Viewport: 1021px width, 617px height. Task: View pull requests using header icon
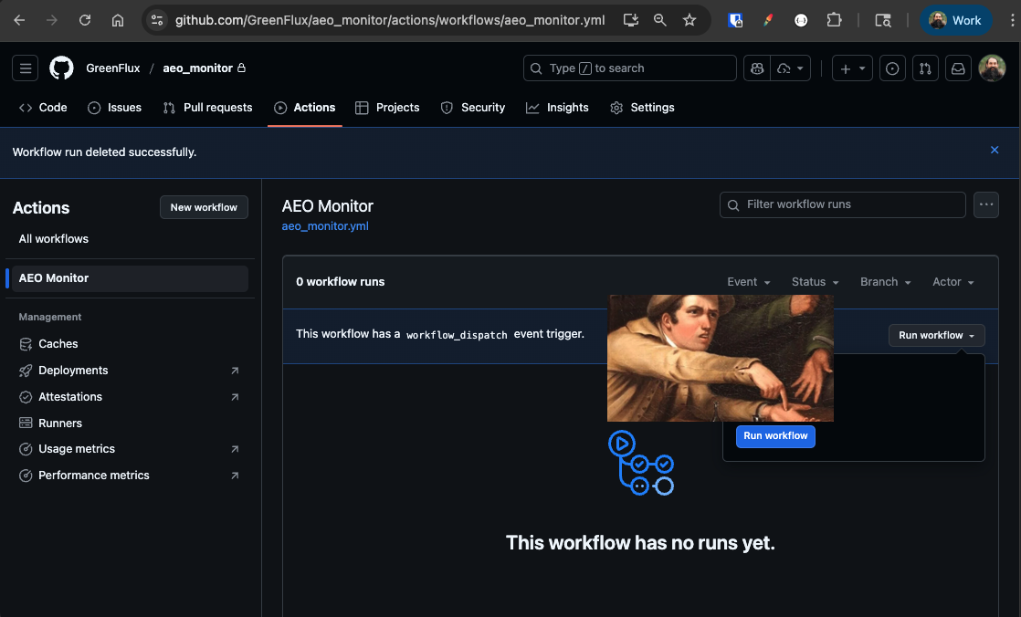[925, 68]
